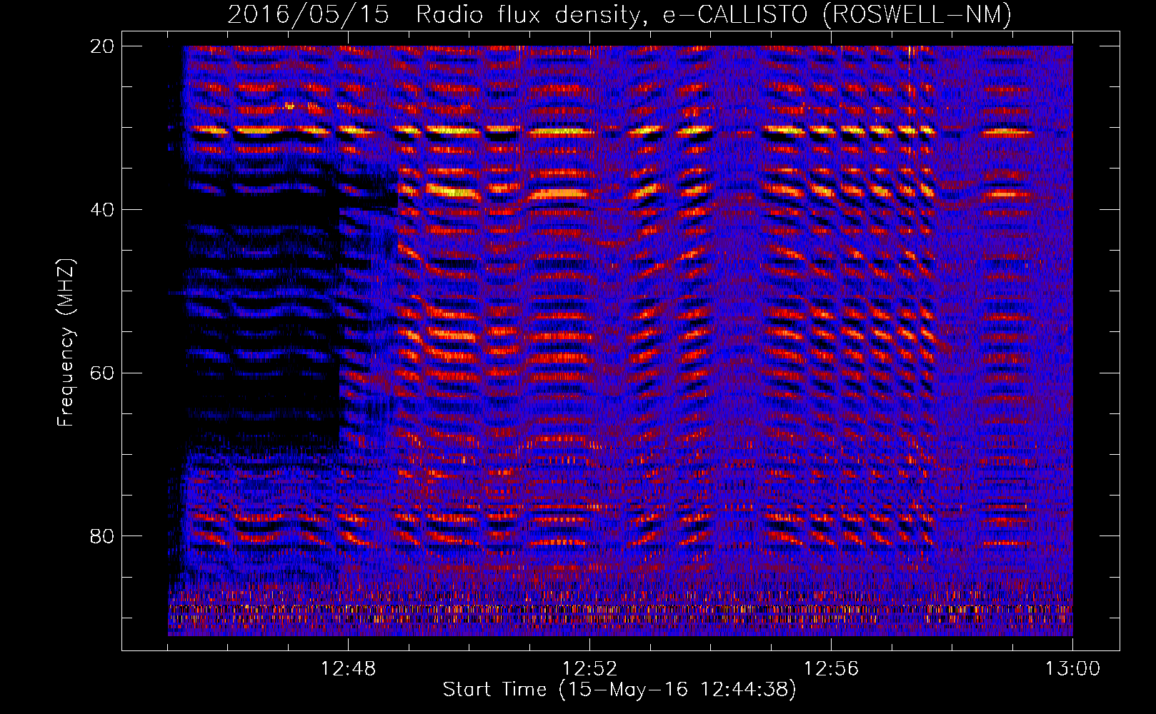Click the 'Frequency (MHZ)' y-axis label

click(x=66, y=343)
